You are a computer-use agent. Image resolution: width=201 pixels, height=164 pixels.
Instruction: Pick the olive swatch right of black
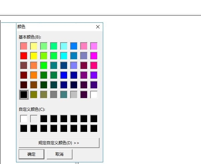(34, 95)
